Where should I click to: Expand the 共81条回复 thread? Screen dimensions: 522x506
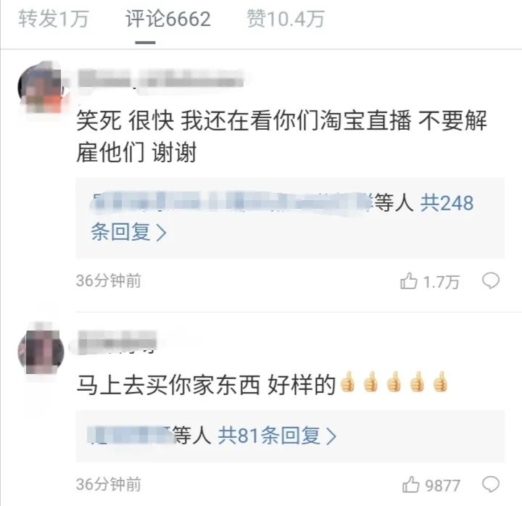[x=277, y=436]
